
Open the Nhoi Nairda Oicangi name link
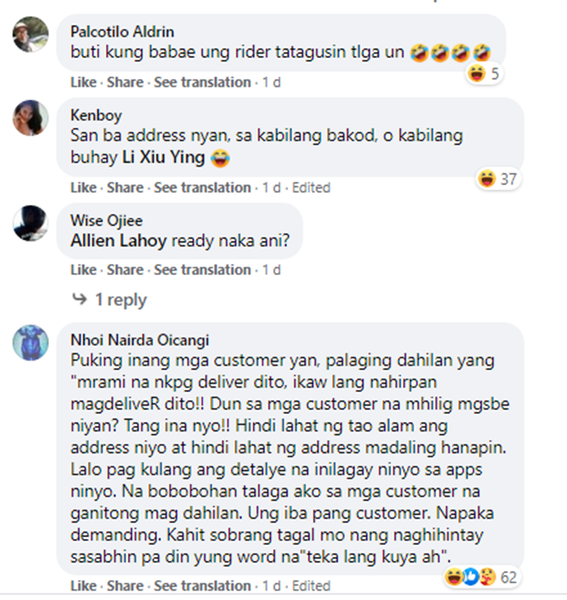click(x=140, y=340)
